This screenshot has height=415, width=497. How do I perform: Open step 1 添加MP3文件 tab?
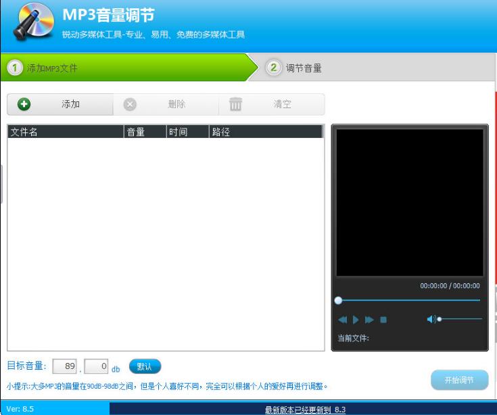pos(127,68)
